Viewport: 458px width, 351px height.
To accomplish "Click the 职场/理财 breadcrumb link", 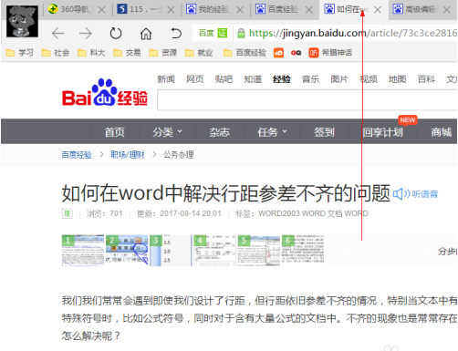I will coord(128,155).
